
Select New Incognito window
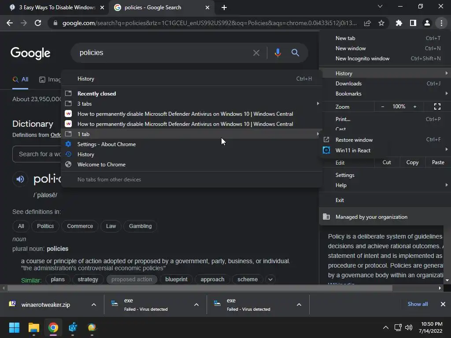point(385,59)
